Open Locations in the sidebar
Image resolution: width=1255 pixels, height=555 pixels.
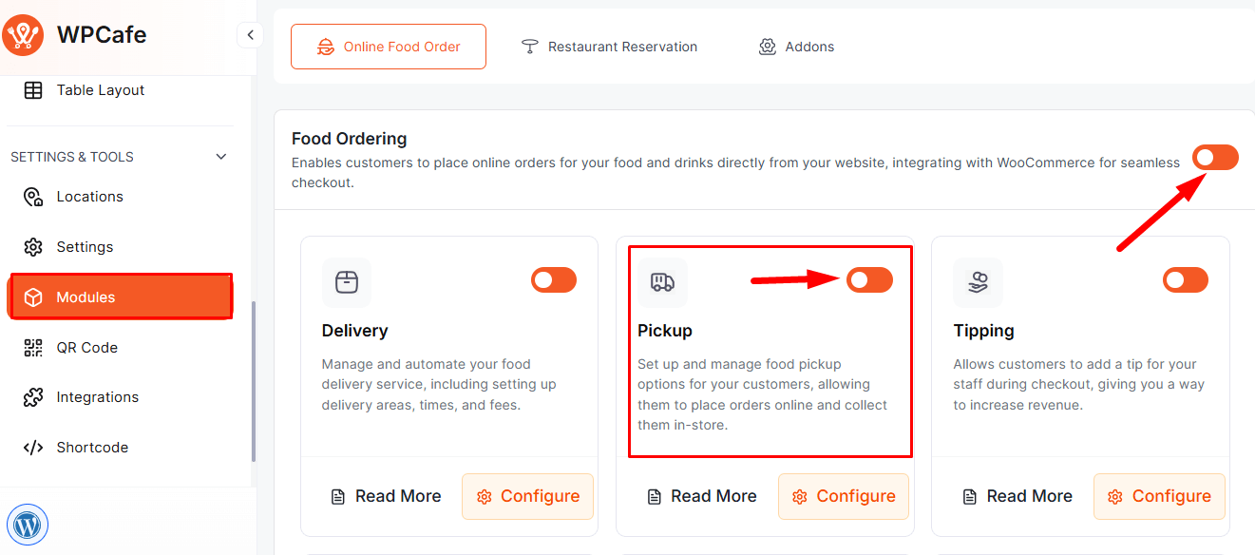(89, 197)
